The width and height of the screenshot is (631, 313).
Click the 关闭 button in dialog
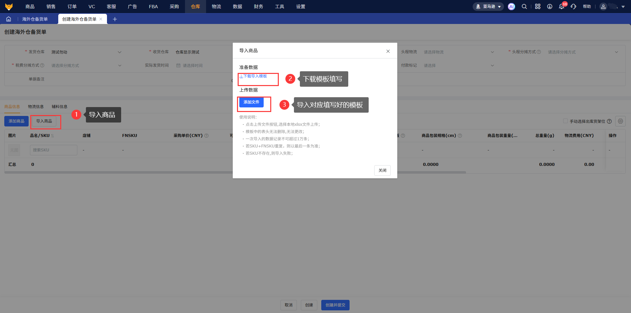click(382, 170)
